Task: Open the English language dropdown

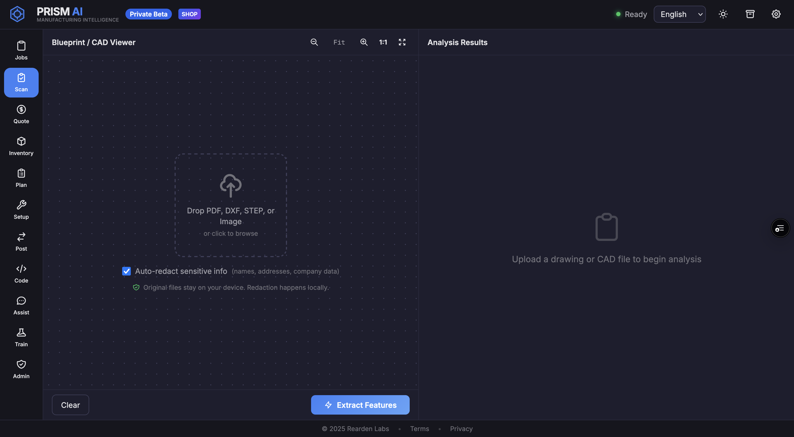Action: click(x=680, y=14)
